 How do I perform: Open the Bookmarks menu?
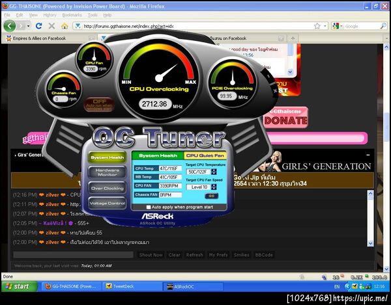72,15
